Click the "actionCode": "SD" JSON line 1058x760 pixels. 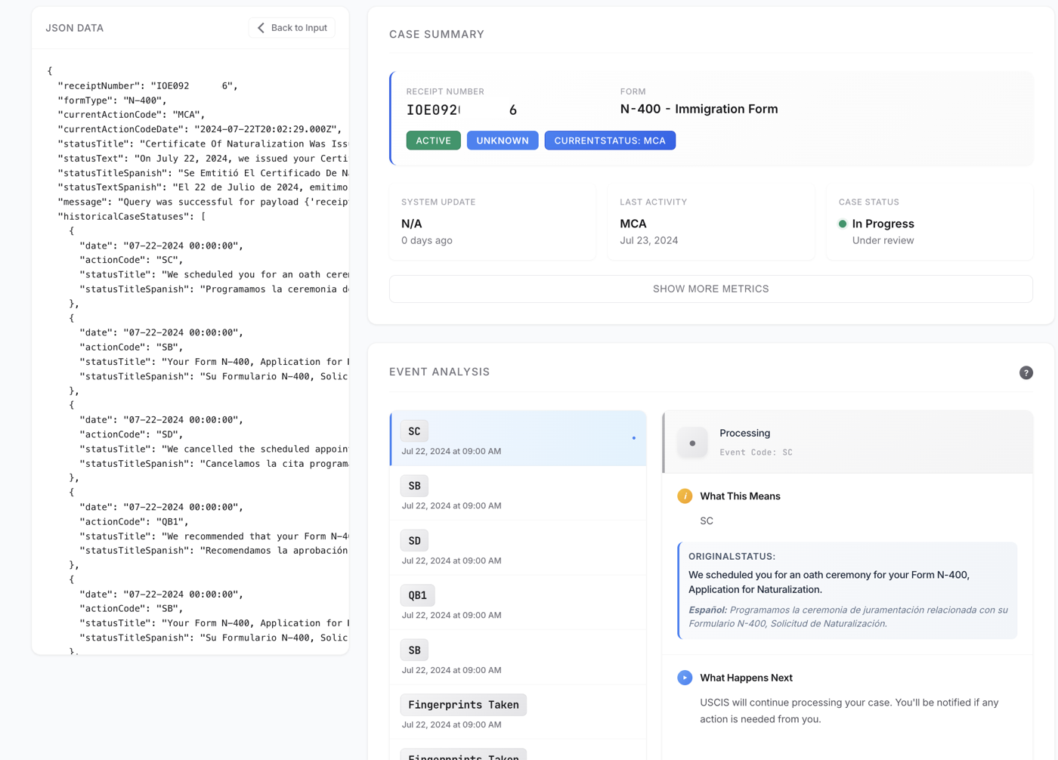[x=131, y=434]
